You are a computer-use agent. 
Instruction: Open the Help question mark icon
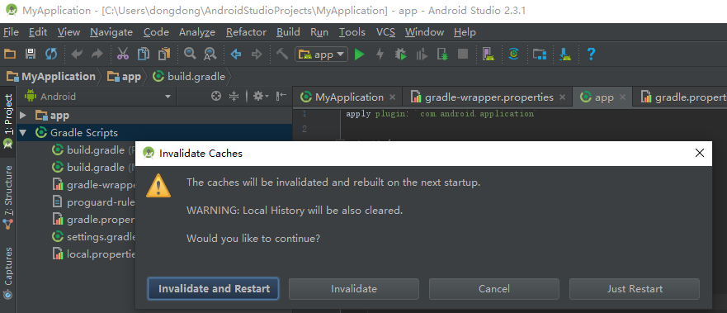(591, 55)
